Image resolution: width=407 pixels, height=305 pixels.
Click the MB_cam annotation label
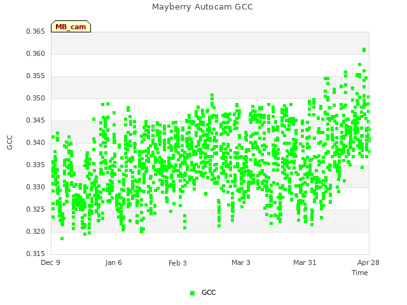tap(71, 27)
